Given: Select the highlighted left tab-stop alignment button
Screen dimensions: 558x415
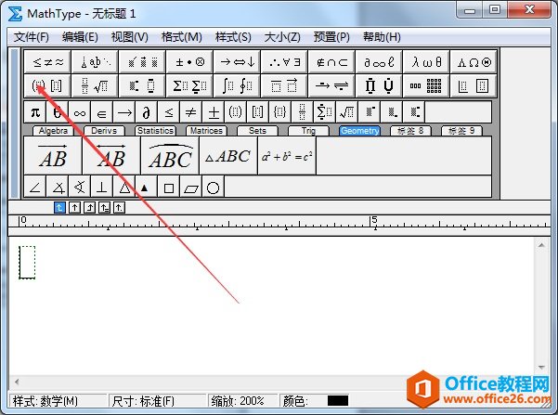Looking at the screenshot, I should tap(59, 207).
